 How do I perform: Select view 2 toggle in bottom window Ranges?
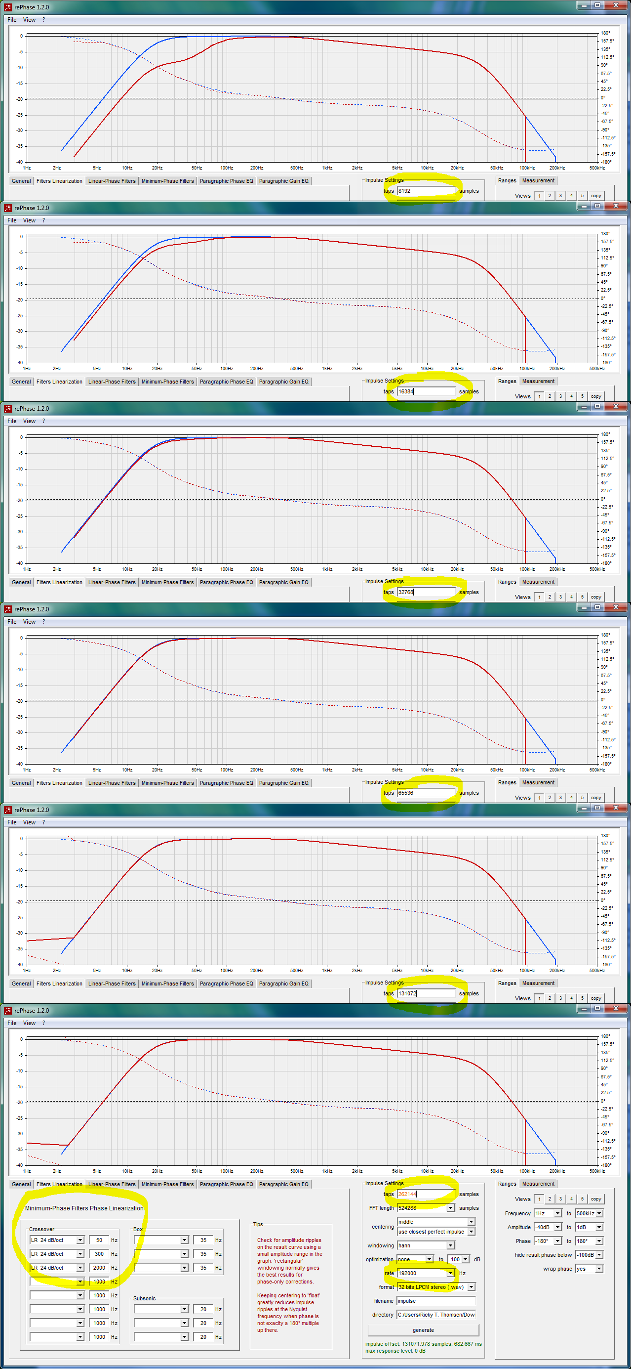tap(550, 1199)
